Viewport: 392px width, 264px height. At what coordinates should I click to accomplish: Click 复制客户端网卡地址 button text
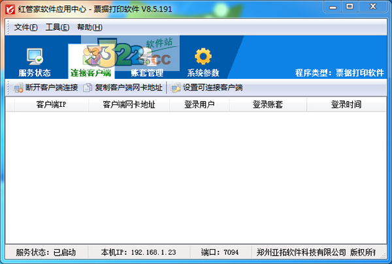pos(129,87)
